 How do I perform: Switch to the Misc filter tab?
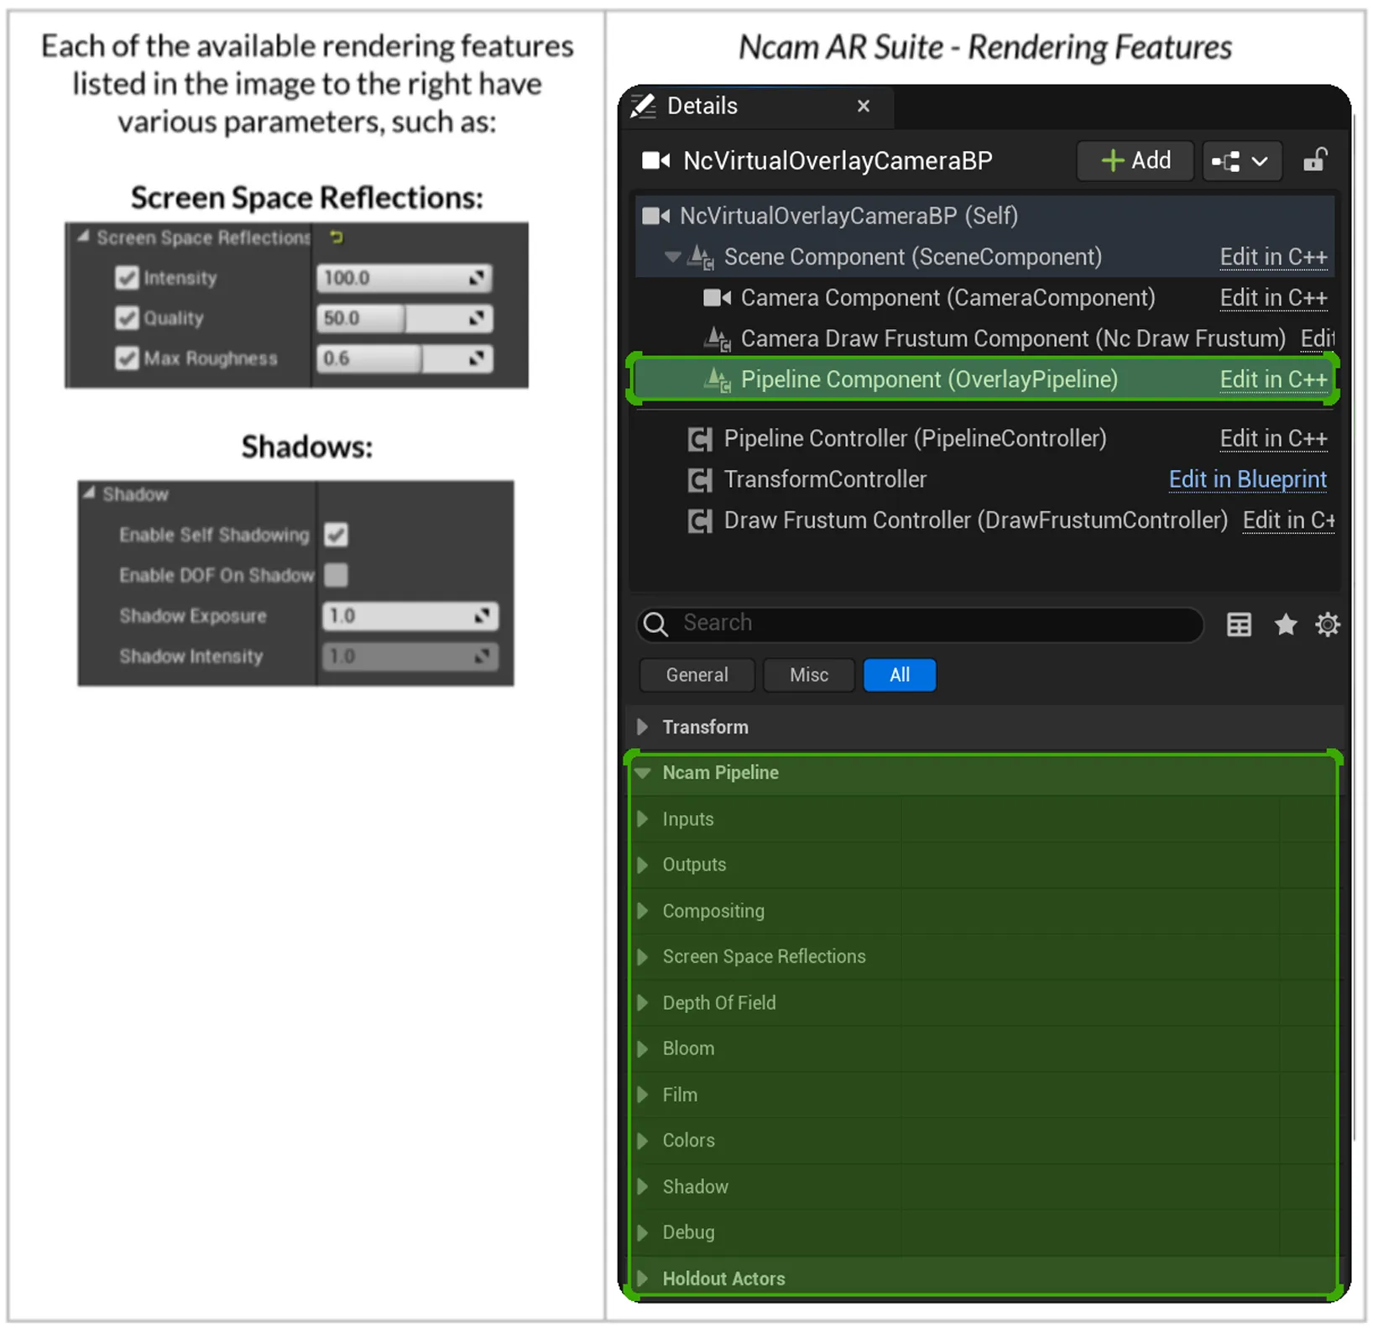(x=809, y=675)
